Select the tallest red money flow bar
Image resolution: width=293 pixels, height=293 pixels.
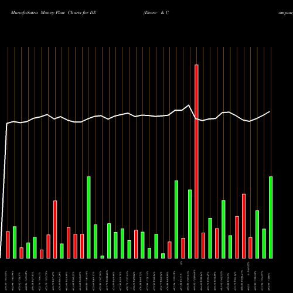click(196, 162)
